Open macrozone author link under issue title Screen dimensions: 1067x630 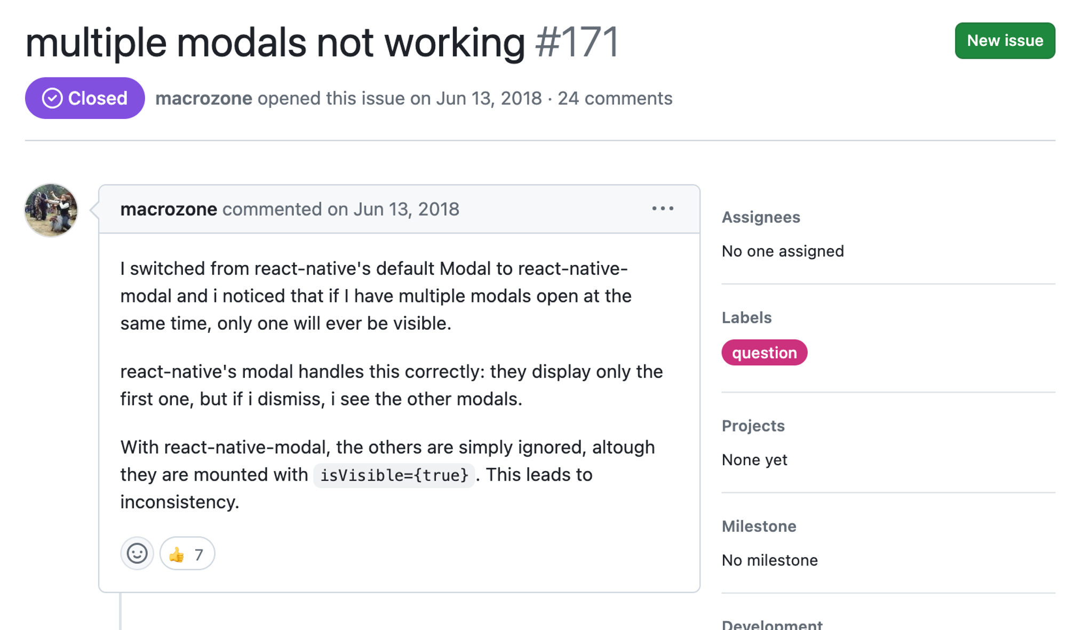click(204, 98)
